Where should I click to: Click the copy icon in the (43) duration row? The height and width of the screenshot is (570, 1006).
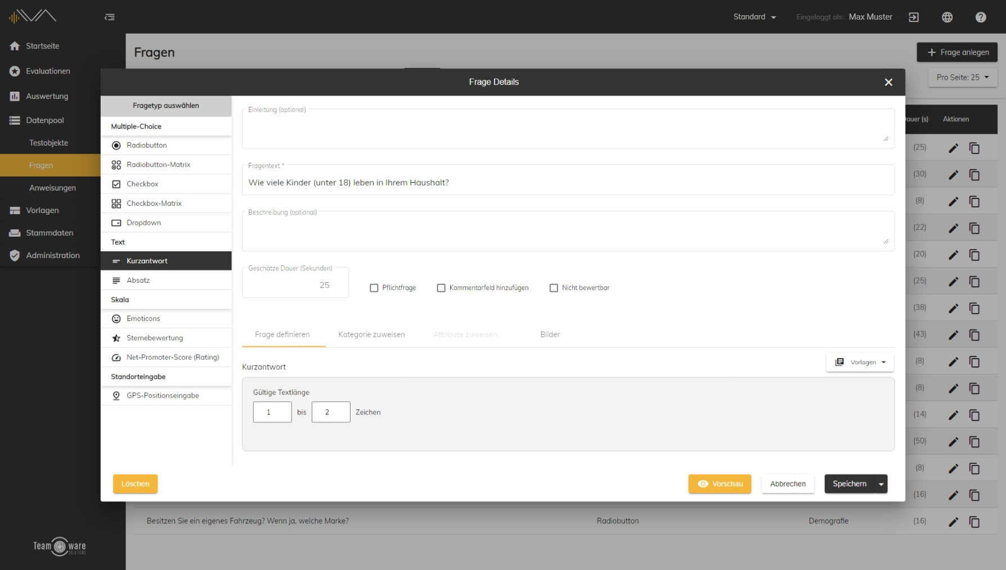(x=974, y=335)
